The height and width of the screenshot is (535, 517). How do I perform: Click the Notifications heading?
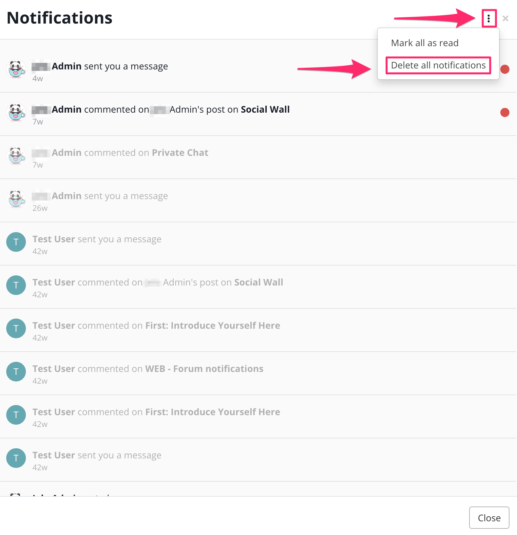click(60, 18)
